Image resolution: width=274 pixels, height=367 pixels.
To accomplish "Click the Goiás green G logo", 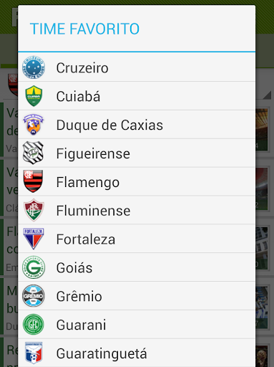I will point(34,267).
